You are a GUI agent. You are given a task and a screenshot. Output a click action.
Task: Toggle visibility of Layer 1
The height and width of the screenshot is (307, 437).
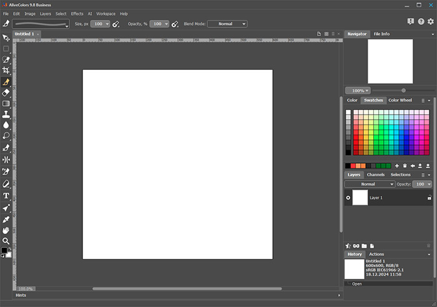pyautogui.click(x=348, y=198)
